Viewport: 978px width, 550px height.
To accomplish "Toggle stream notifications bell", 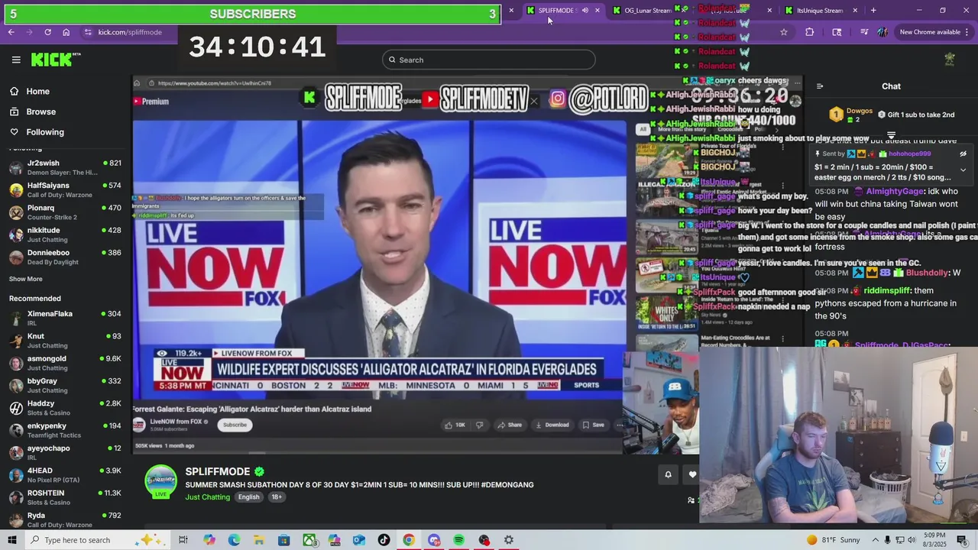I will [x=668, y=474].
